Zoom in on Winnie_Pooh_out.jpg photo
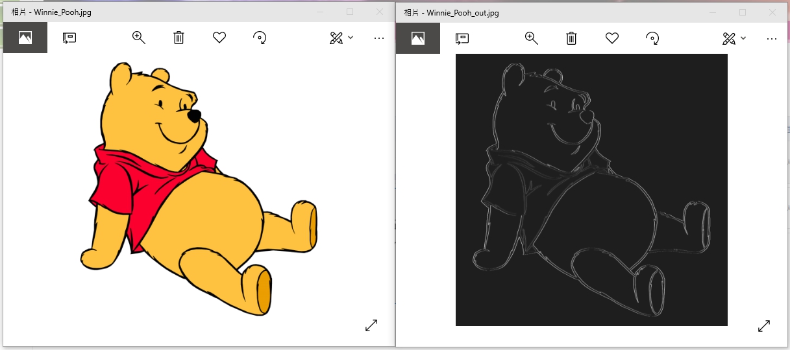This screenshot has width=790, height=350. [x=532, y=38]
